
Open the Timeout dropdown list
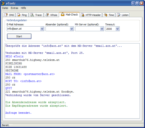117,29
